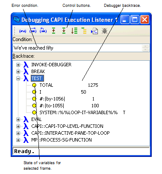Select the CAPI::CAPI-TOP-LEVEL-FUNCTION row
The width and height of the screenshot is (162, 174).
tap(67, 126)
